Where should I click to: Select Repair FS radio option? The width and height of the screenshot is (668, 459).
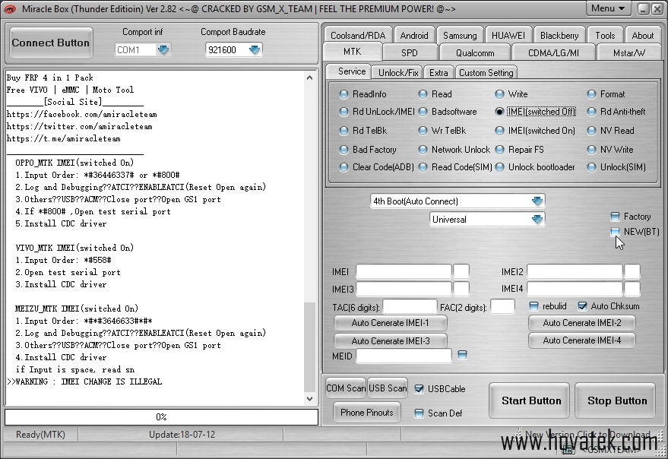[499, 150]
